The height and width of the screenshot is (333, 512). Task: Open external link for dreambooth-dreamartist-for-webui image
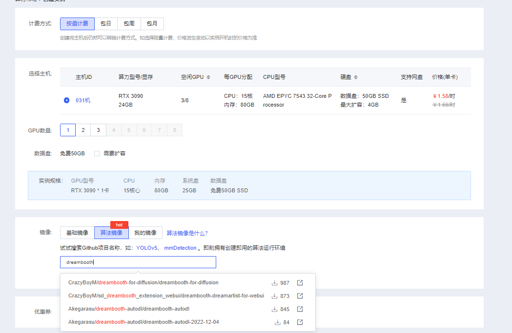[300, 296]
